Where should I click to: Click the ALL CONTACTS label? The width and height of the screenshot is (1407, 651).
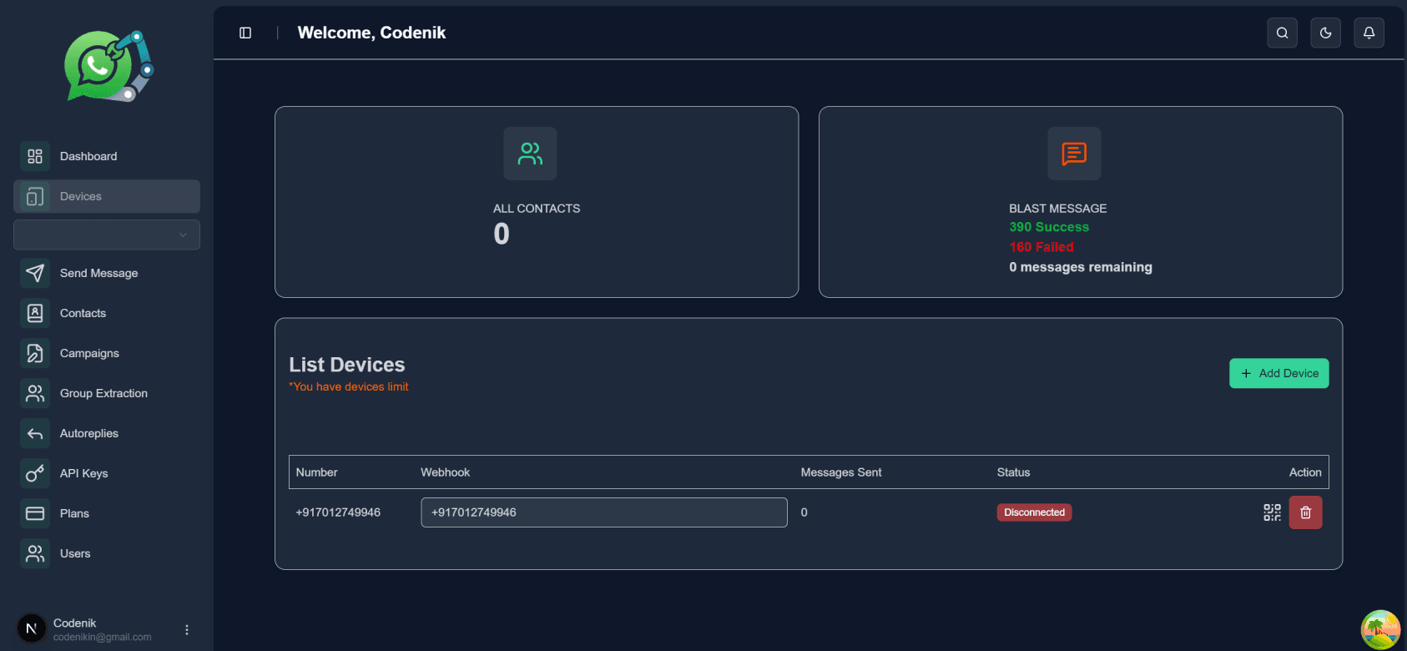pos(537,209)
